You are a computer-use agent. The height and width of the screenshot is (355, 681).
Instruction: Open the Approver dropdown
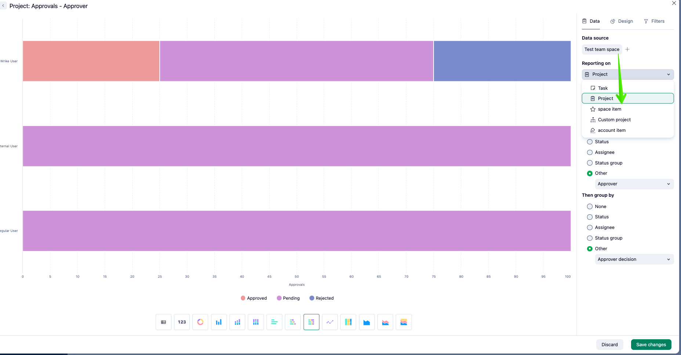coord(634,184)
